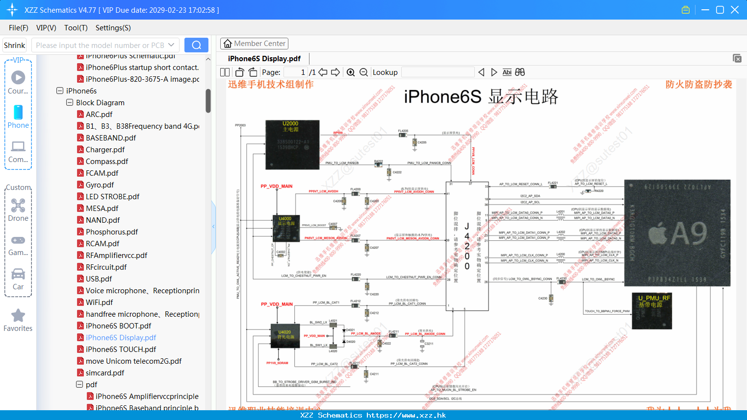Click the model number search field

coord(100,45)
